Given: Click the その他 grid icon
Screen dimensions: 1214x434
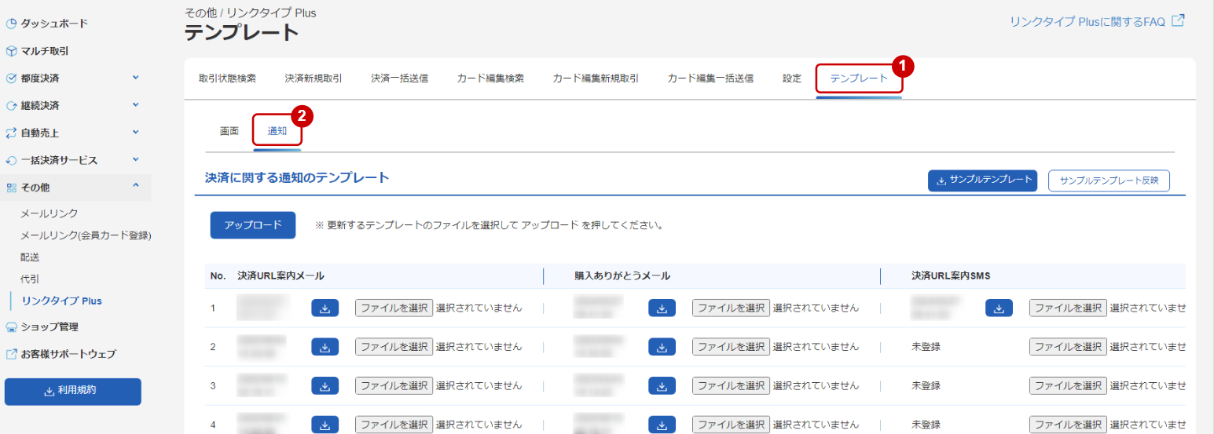Looking at the screenshot, I should (x=11, y=188).
